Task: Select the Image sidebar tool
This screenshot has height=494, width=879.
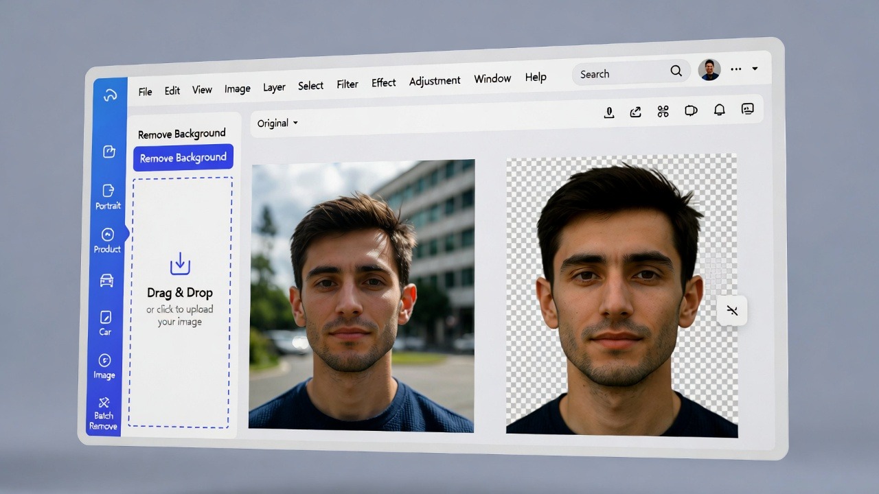Action: 104,366
